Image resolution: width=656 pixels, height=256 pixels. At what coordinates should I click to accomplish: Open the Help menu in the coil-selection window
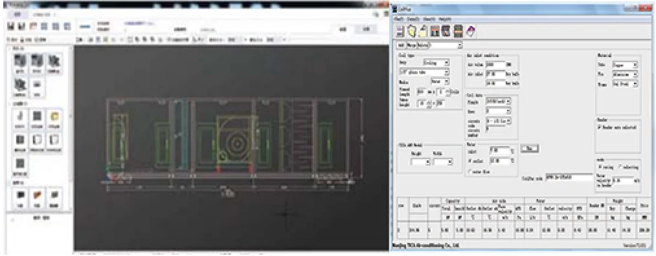coord(445,19)
